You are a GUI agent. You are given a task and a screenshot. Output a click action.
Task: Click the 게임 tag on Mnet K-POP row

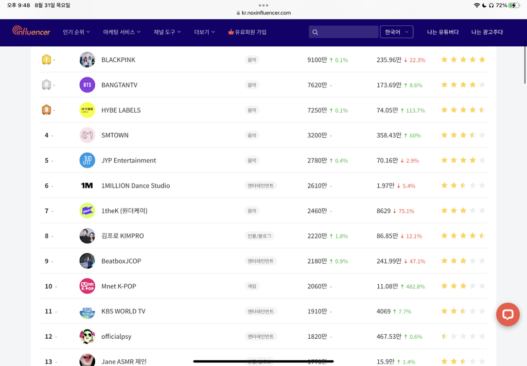tap(252, 286)
